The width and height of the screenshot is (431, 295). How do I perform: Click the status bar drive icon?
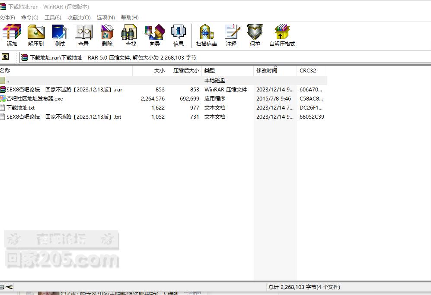[2, 287]
